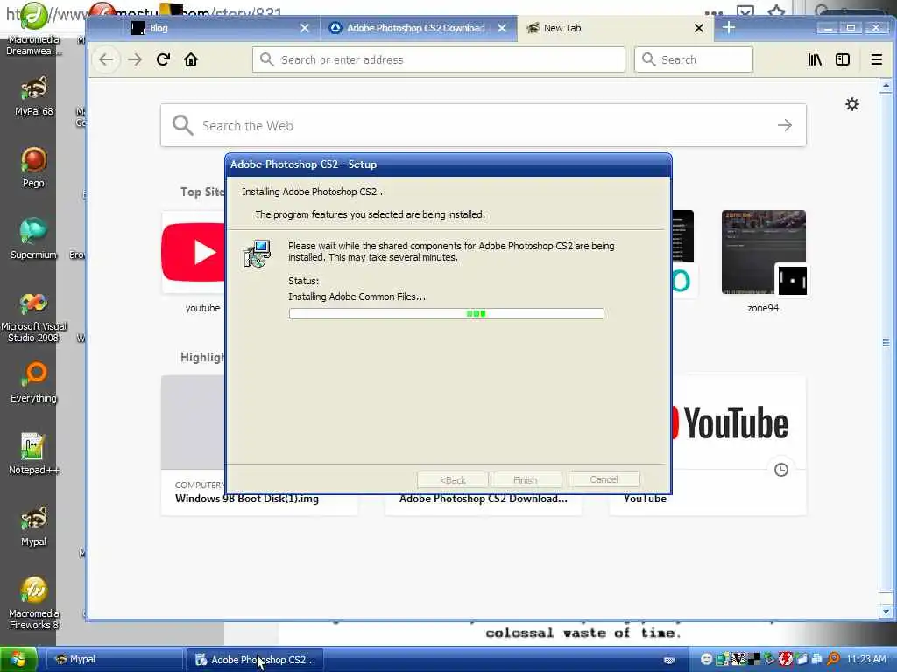
Task: Click the Windows Start button
Action: [x=18, y=660]
